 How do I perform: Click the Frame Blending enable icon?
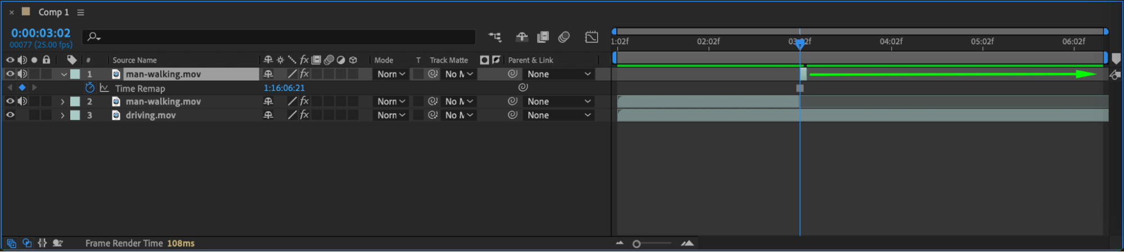(543, 37)
